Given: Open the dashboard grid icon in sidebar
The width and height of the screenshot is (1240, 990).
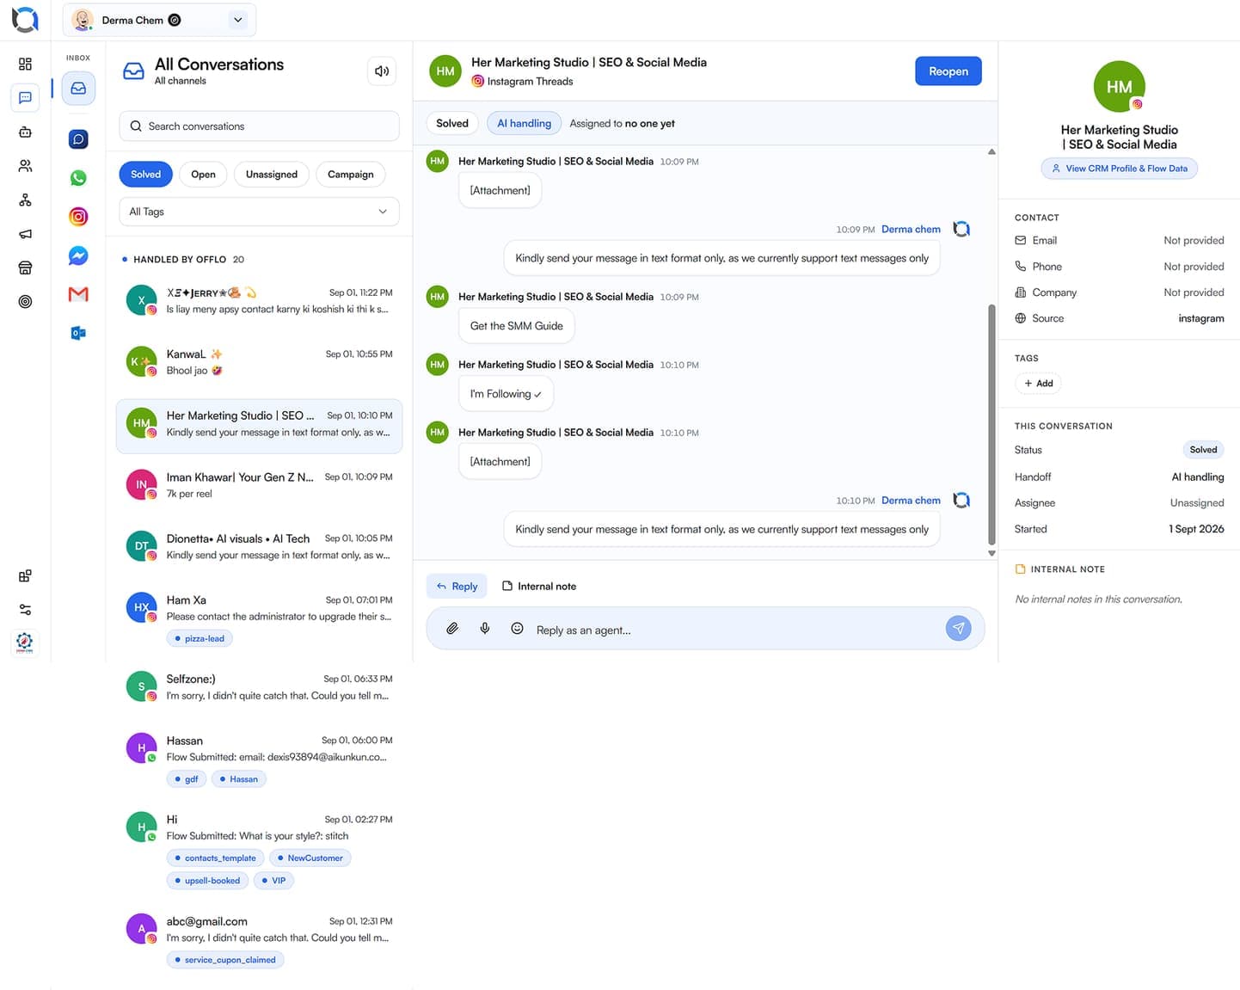Looking at the screenshot, I should point(25,64).
